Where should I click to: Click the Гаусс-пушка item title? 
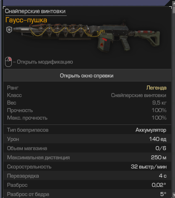click(x=26, y=20)
